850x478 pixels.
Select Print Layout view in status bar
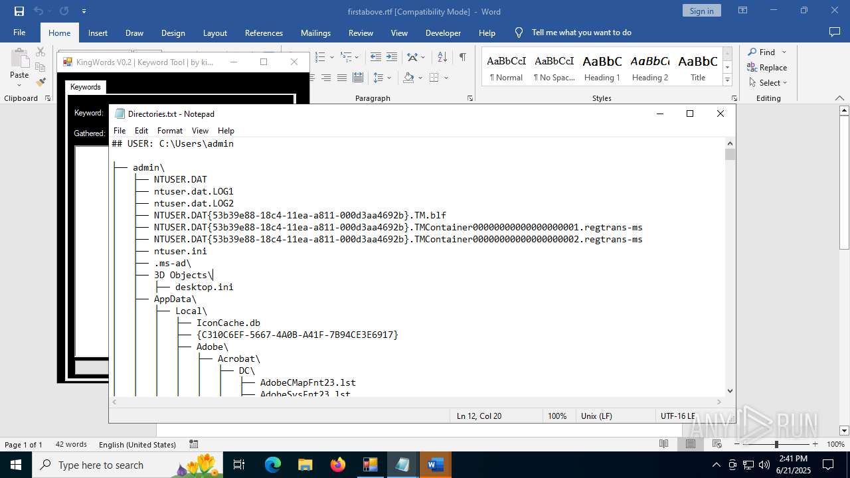[691, 444]
